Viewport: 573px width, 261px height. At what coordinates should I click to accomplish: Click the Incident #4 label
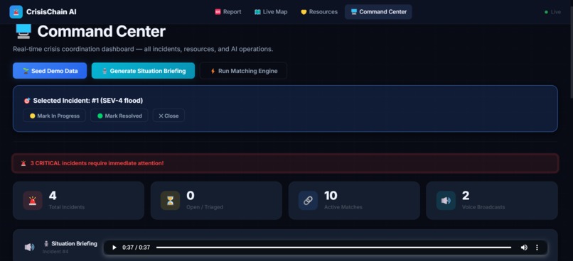[x=55, y=252]
